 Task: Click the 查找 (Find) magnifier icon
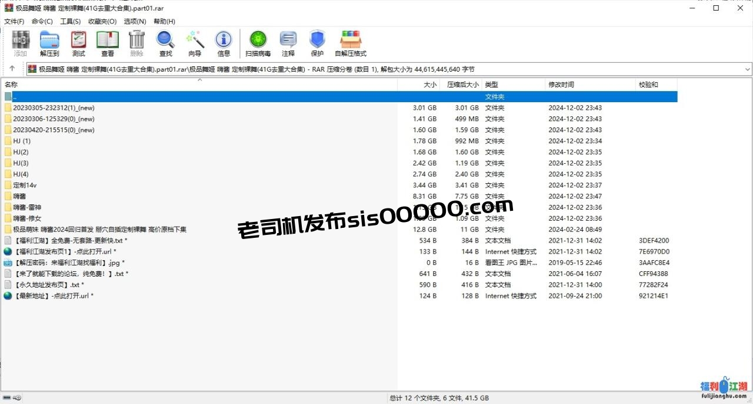pos(166,43)
